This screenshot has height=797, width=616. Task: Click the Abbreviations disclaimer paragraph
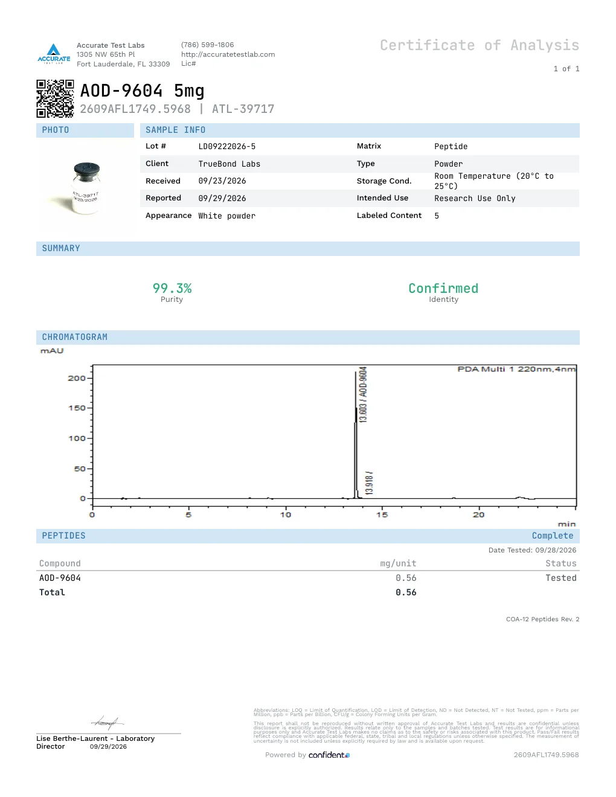coord(416,712)
